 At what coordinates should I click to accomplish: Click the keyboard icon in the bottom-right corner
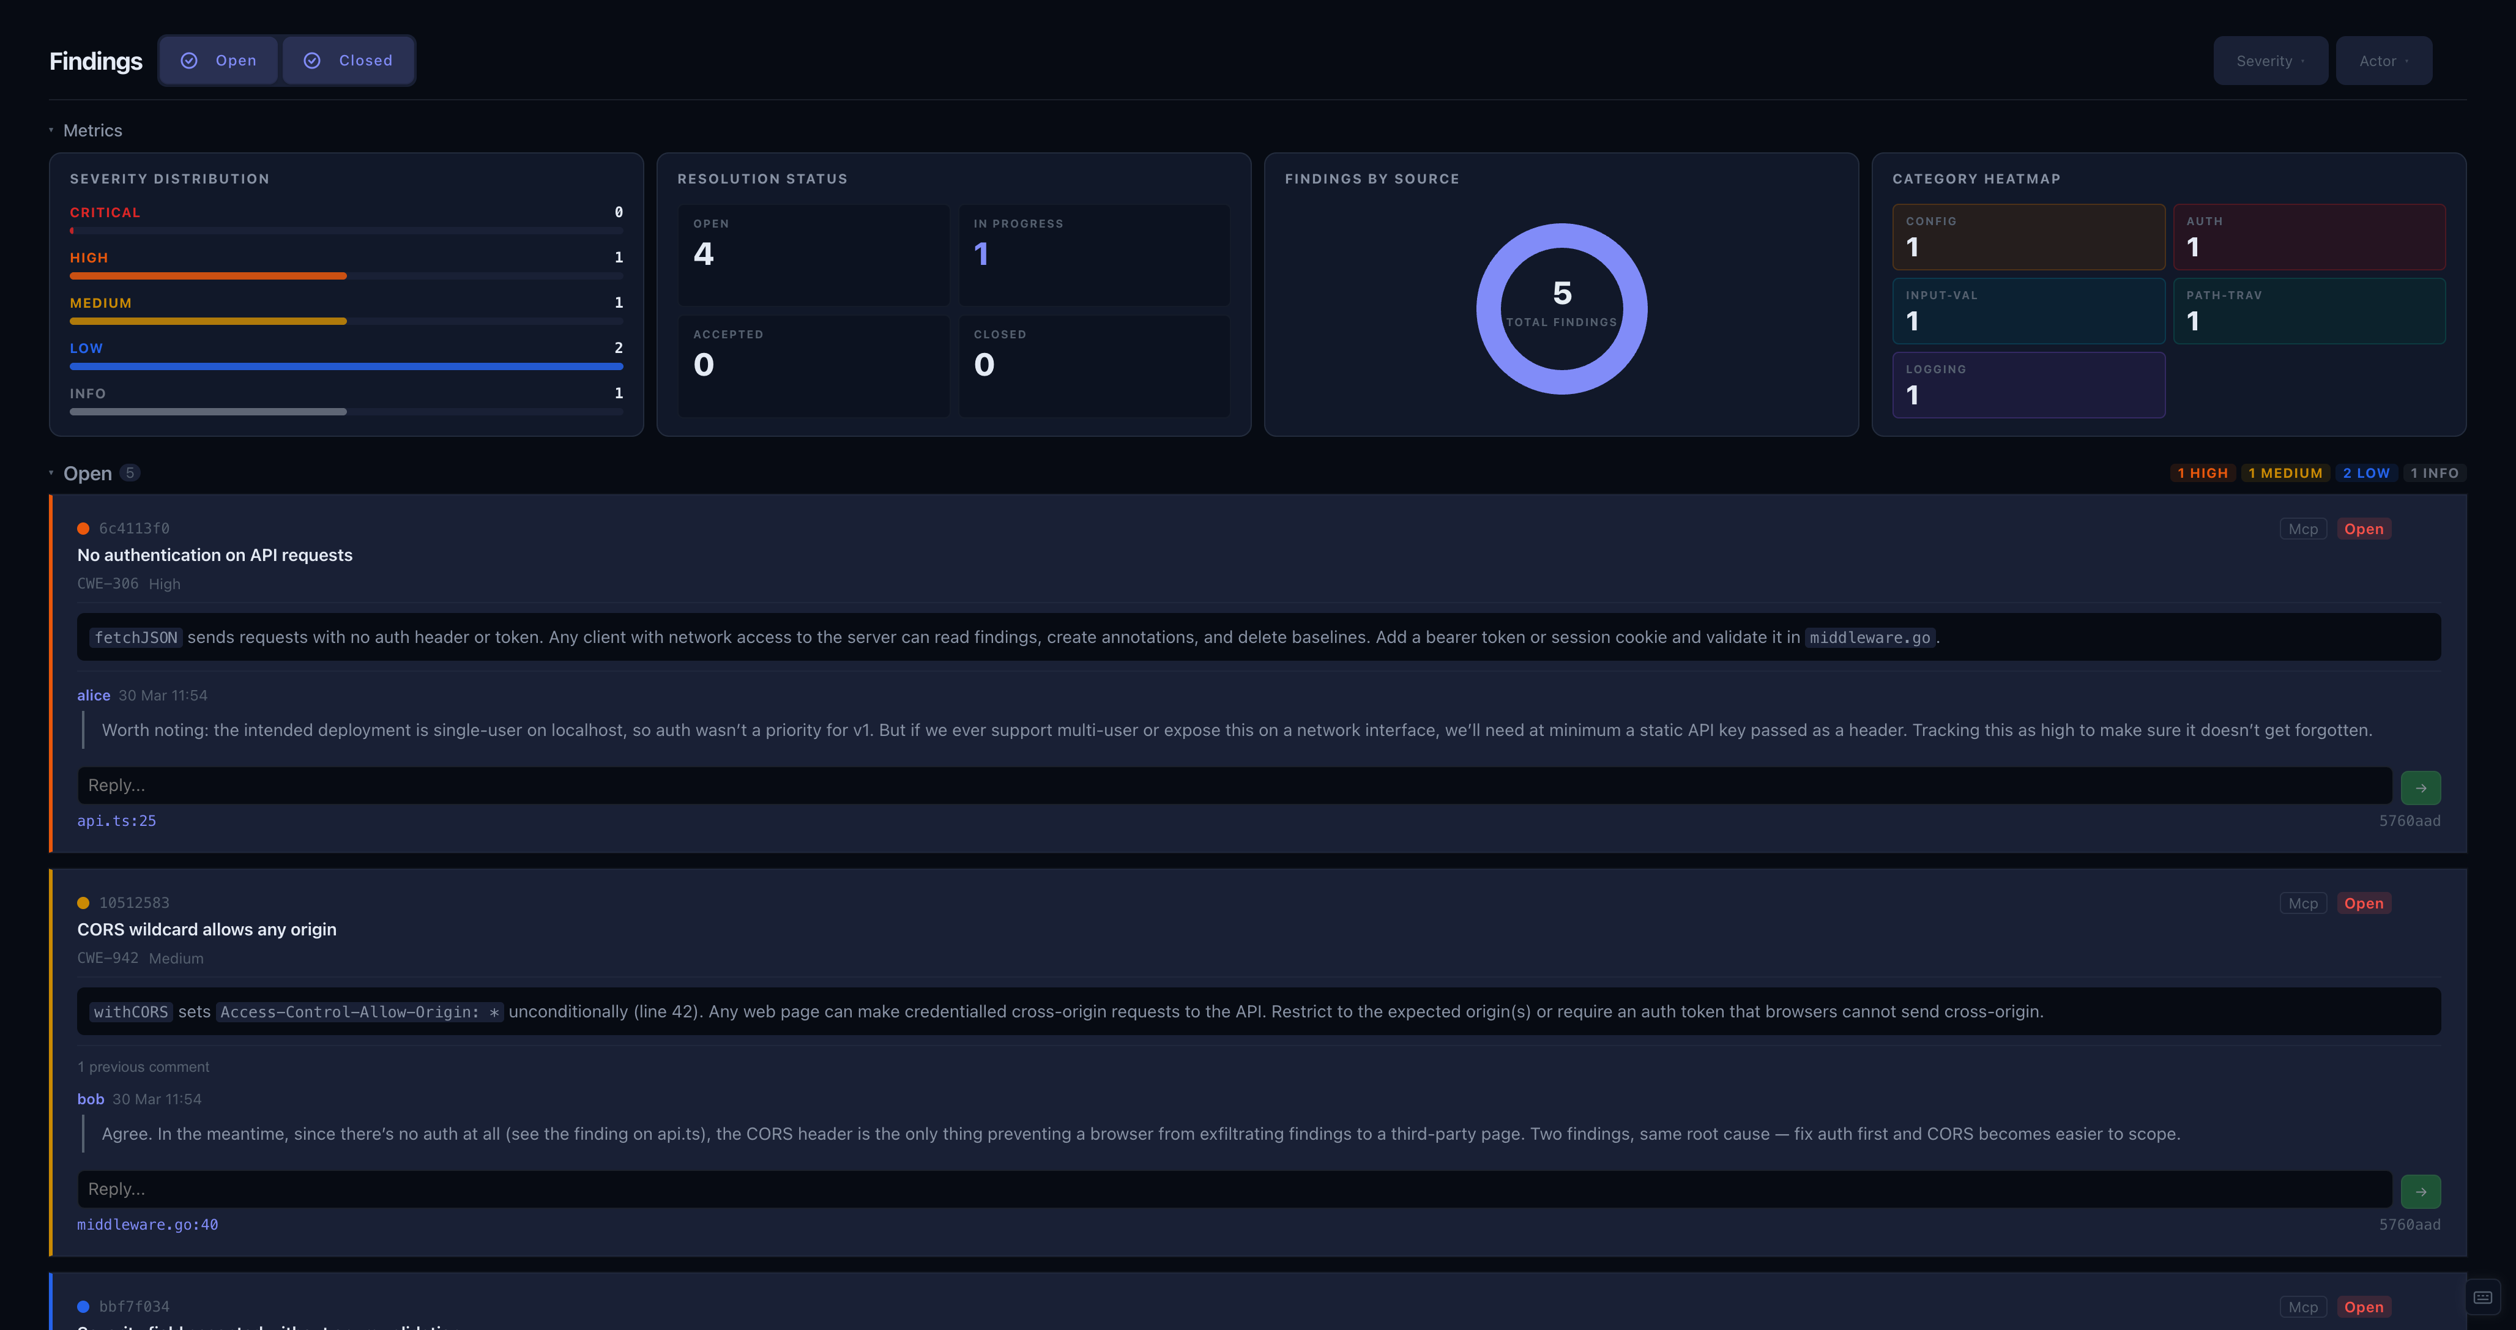[2485, 1297]
